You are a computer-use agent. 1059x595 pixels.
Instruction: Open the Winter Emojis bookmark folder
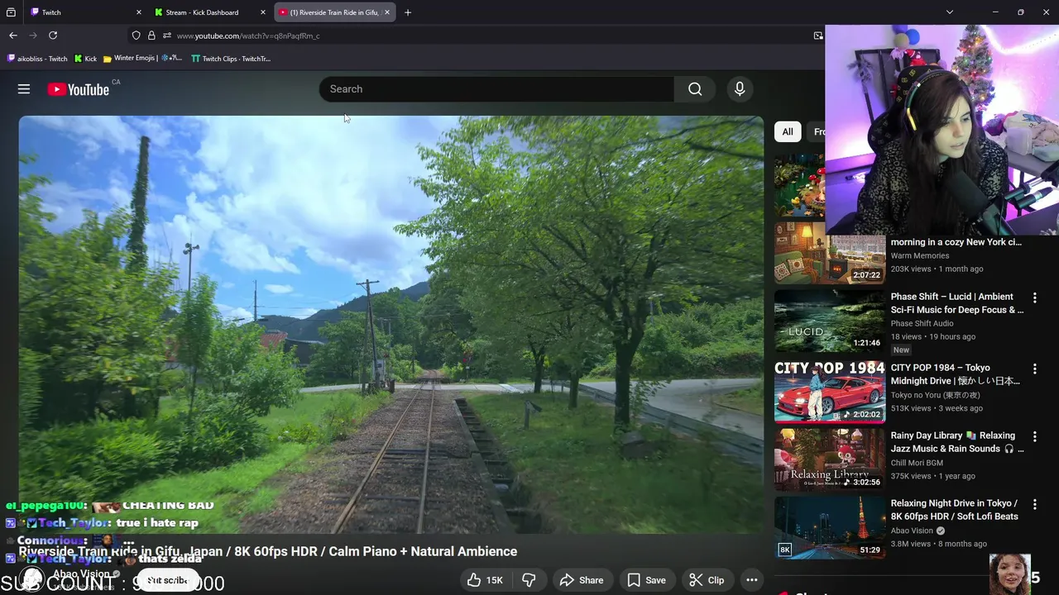coord(142,59)
